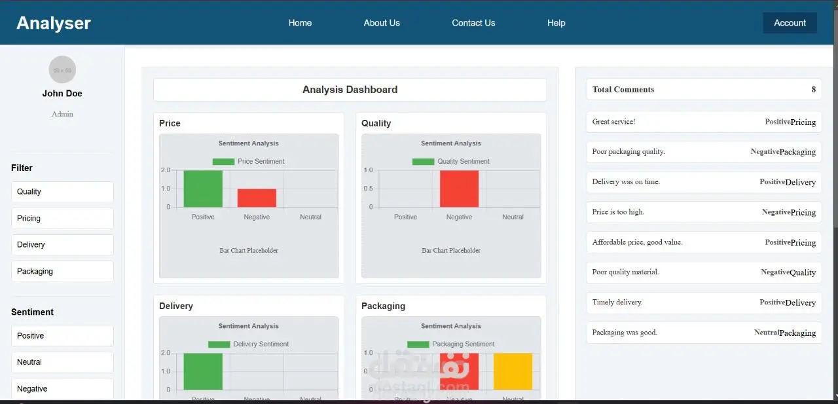
Task: Click the green Positive bar in Price chart
Action: coord(203,189)
